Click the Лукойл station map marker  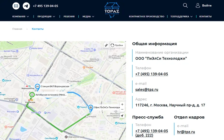36,112
